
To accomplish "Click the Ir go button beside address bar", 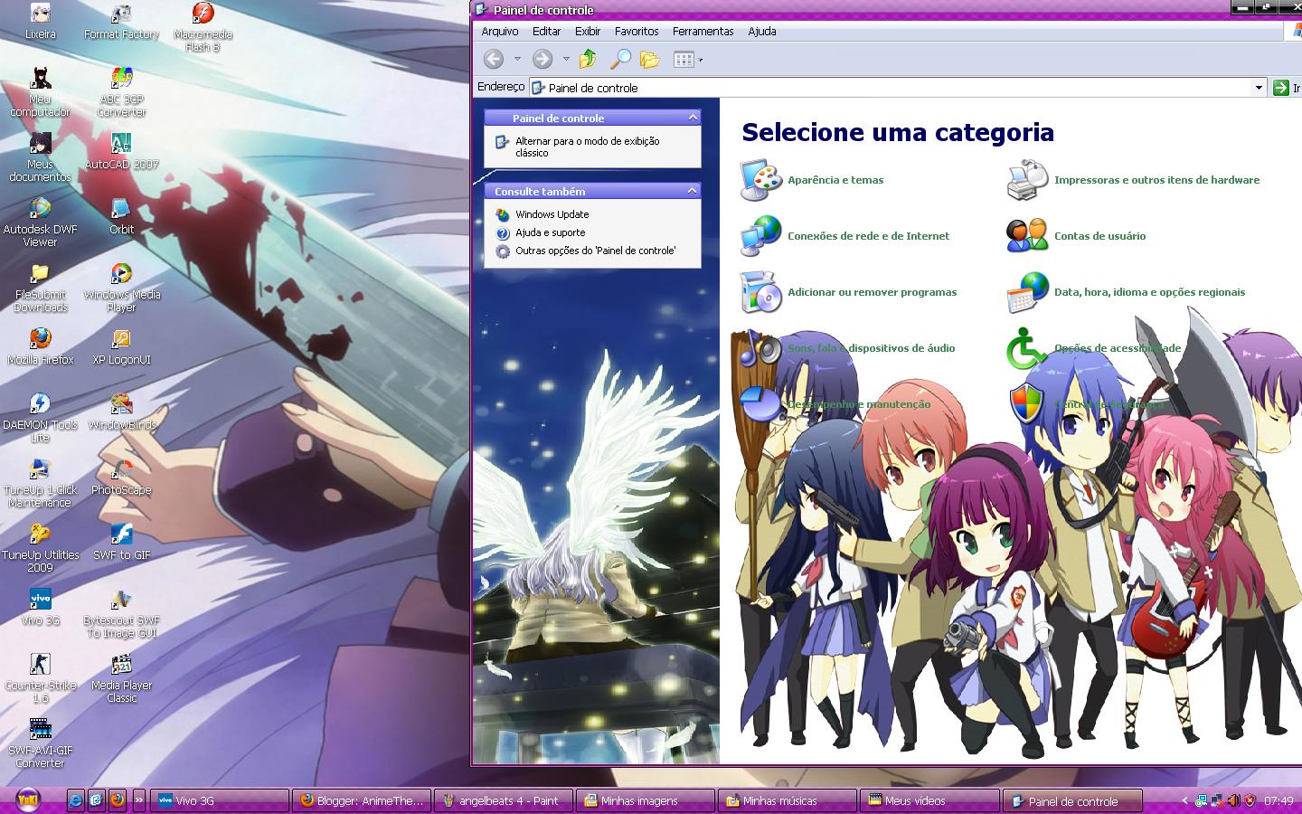I will [1286, 88].
